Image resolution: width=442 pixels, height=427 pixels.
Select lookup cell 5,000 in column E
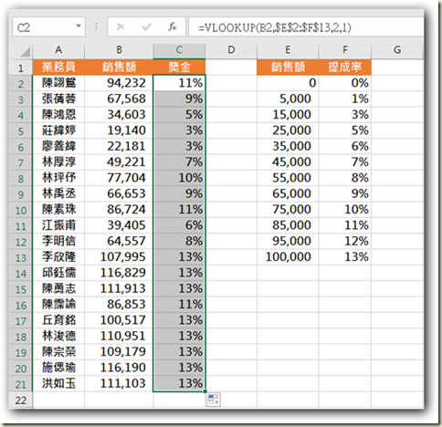288,99
